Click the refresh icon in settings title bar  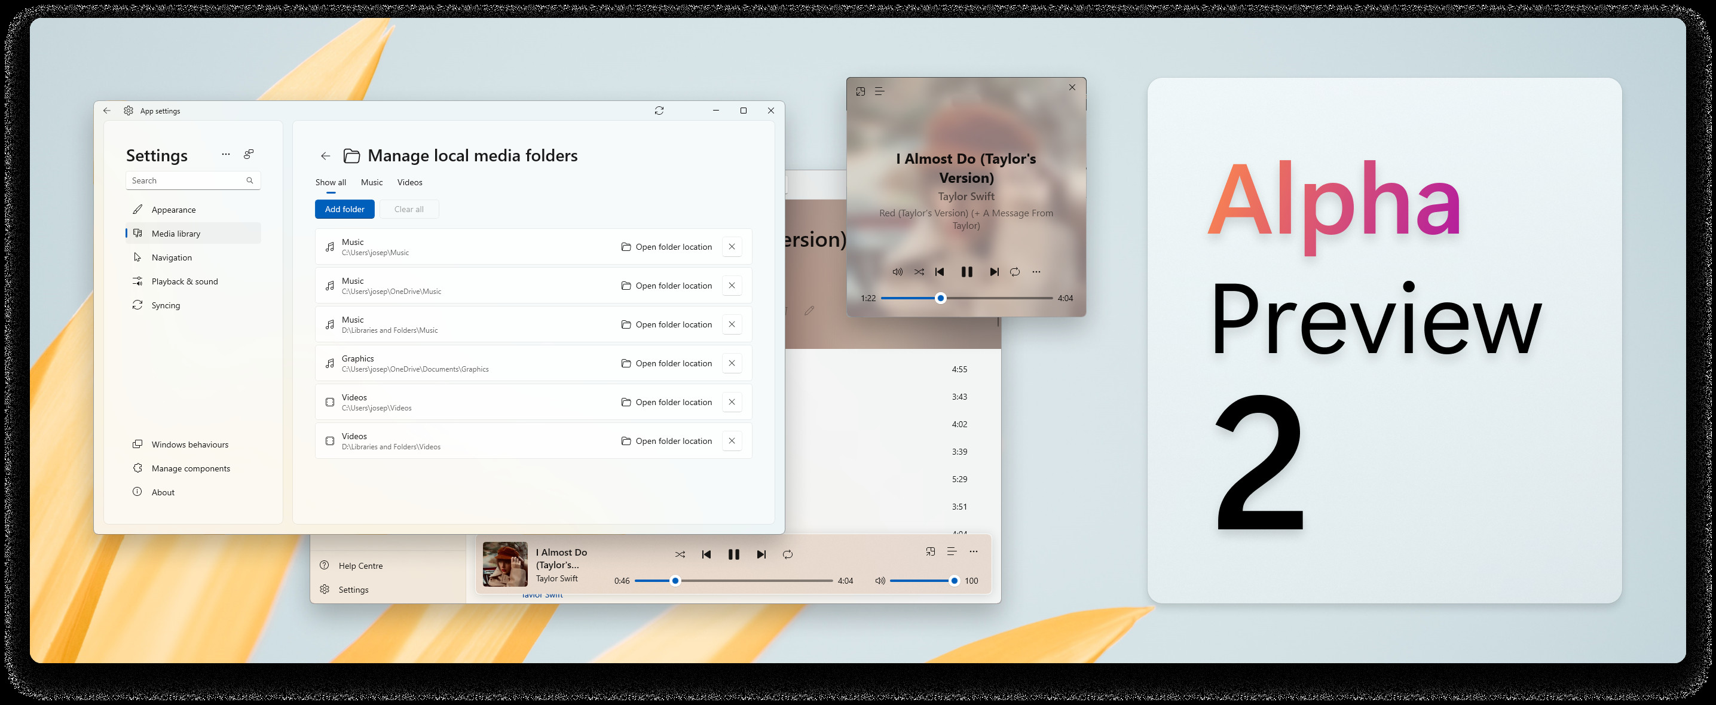tap(659, 111)
